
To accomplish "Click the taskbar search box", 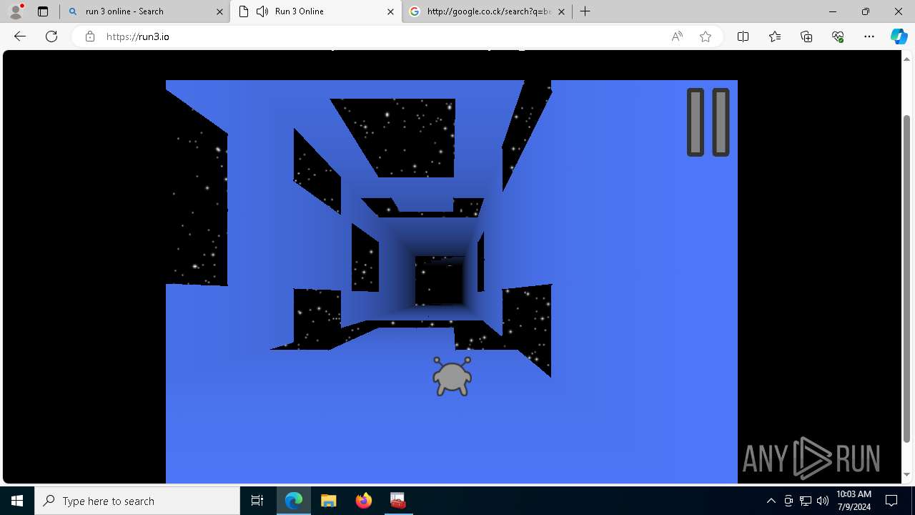I will (137, 501).
